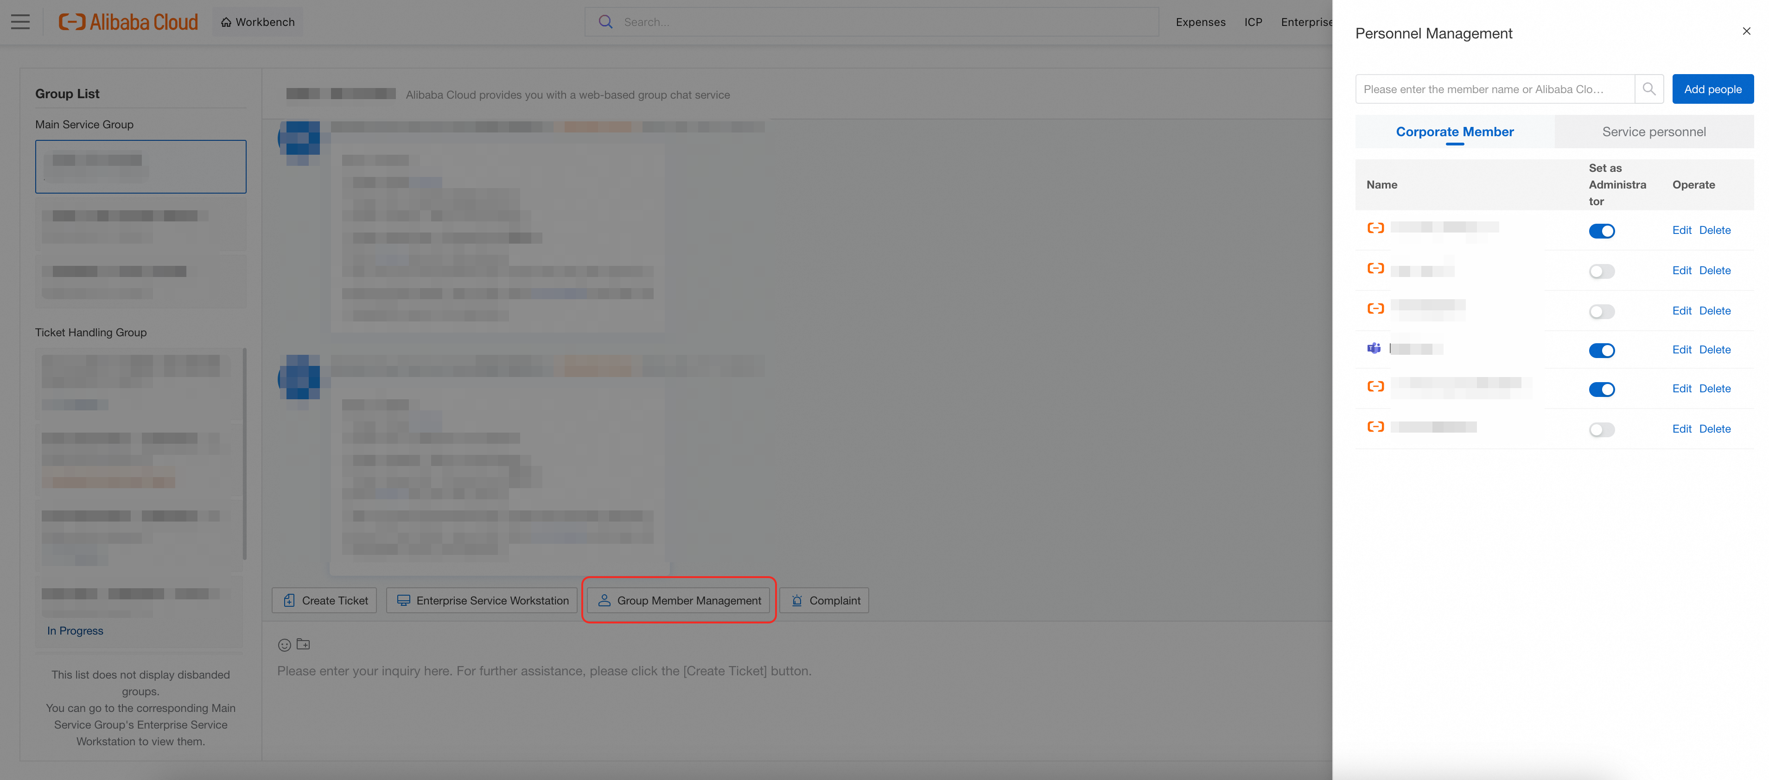The width and height of the screenshot is (1769, 780).
Task: Edit the first corporate member
Action: point(1682,231)
